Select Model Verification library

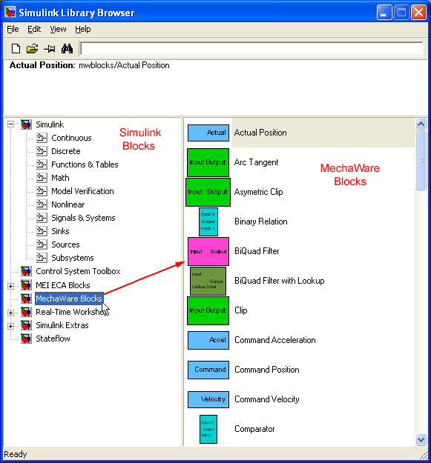[82, 191]
